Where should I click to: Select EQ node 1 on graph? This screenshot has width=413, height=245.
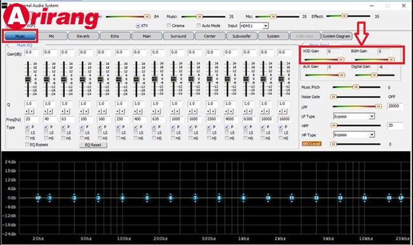tap(50, 198)
